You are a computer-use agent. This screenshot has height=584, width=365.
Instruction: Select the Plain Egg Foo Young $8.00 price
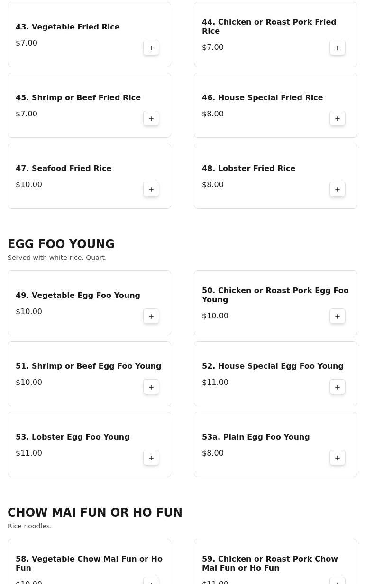click(213, 453)
